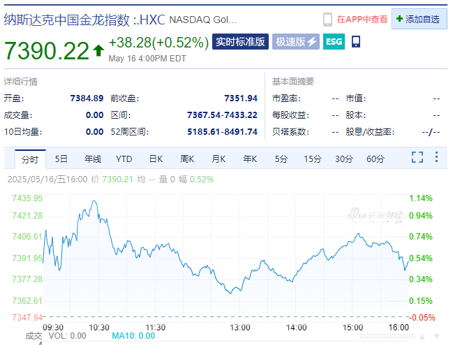Image resolution: width=453 pixels, height=345 pixels.
Task: Click the chart peak near 10:30
Action: point(94,201)
